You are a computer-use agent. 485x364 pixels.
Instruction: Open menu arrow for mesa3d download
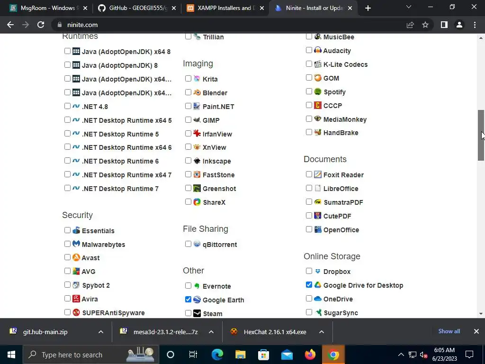pyautogui.click(x=211, y=332)
